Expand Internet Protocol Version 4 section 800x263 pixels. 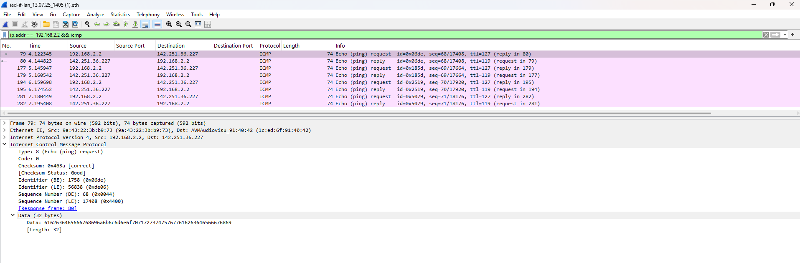5,137
